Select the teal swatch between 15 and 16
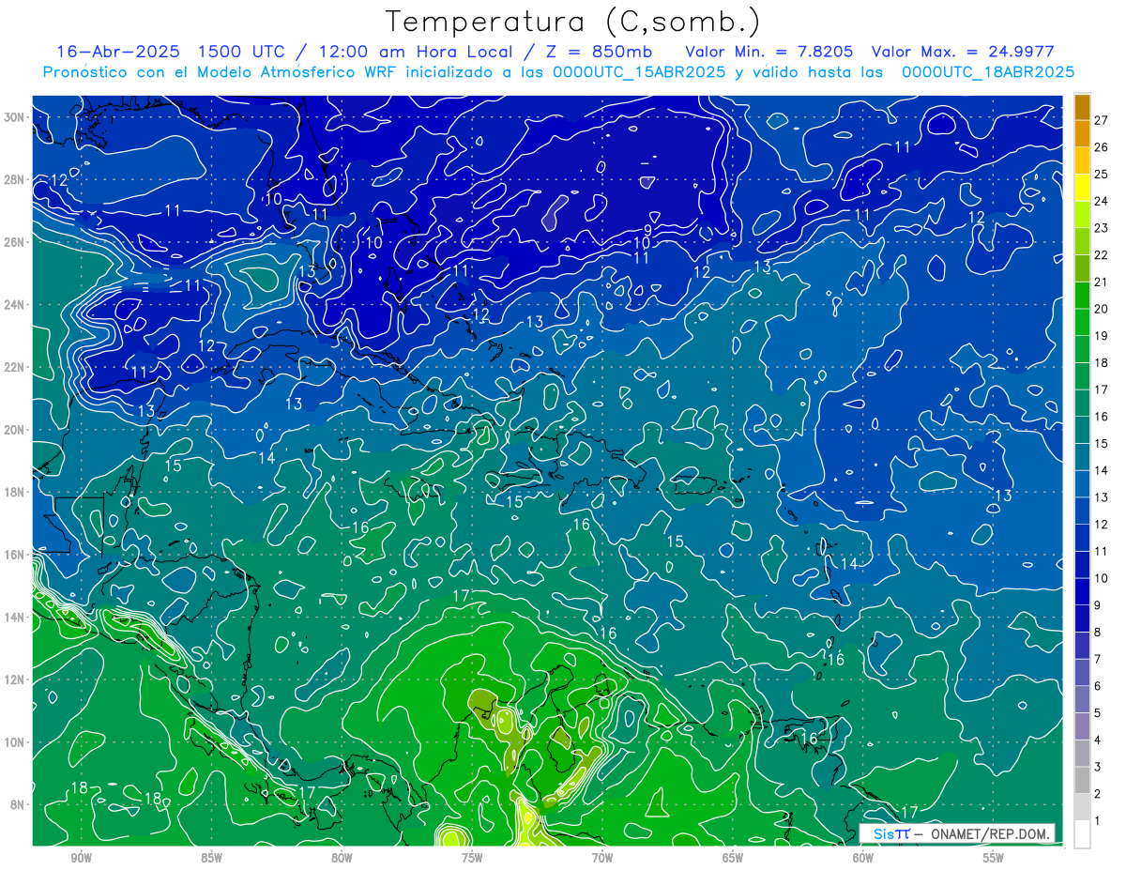The image size is (1126, 870). (x=1082, y=430)
